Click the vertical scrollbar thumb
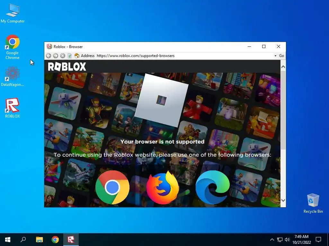329x246 pixels. 283,110
